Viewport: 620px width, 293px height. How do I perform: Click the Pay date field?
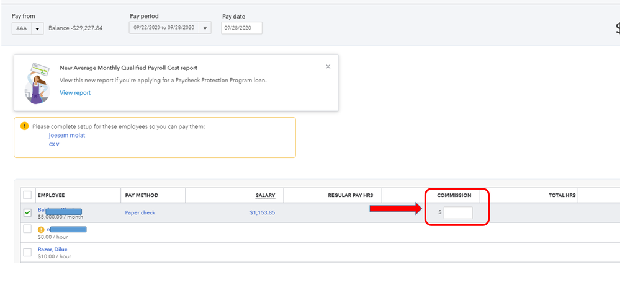[241, 28]
